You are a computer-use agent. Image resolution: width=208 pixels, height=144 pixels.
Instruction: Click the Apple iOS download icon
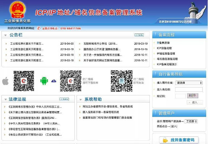click(5, 81)
